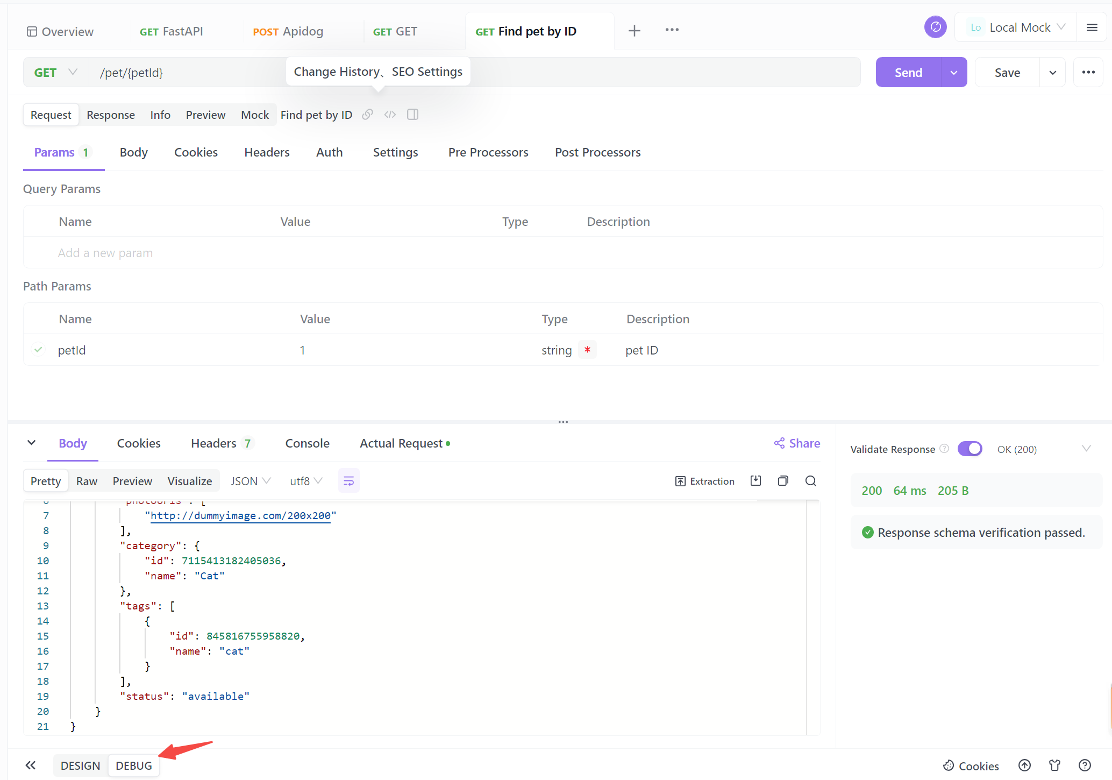
Task: Click the add new tab plus icon
Action: click(634, 31)
